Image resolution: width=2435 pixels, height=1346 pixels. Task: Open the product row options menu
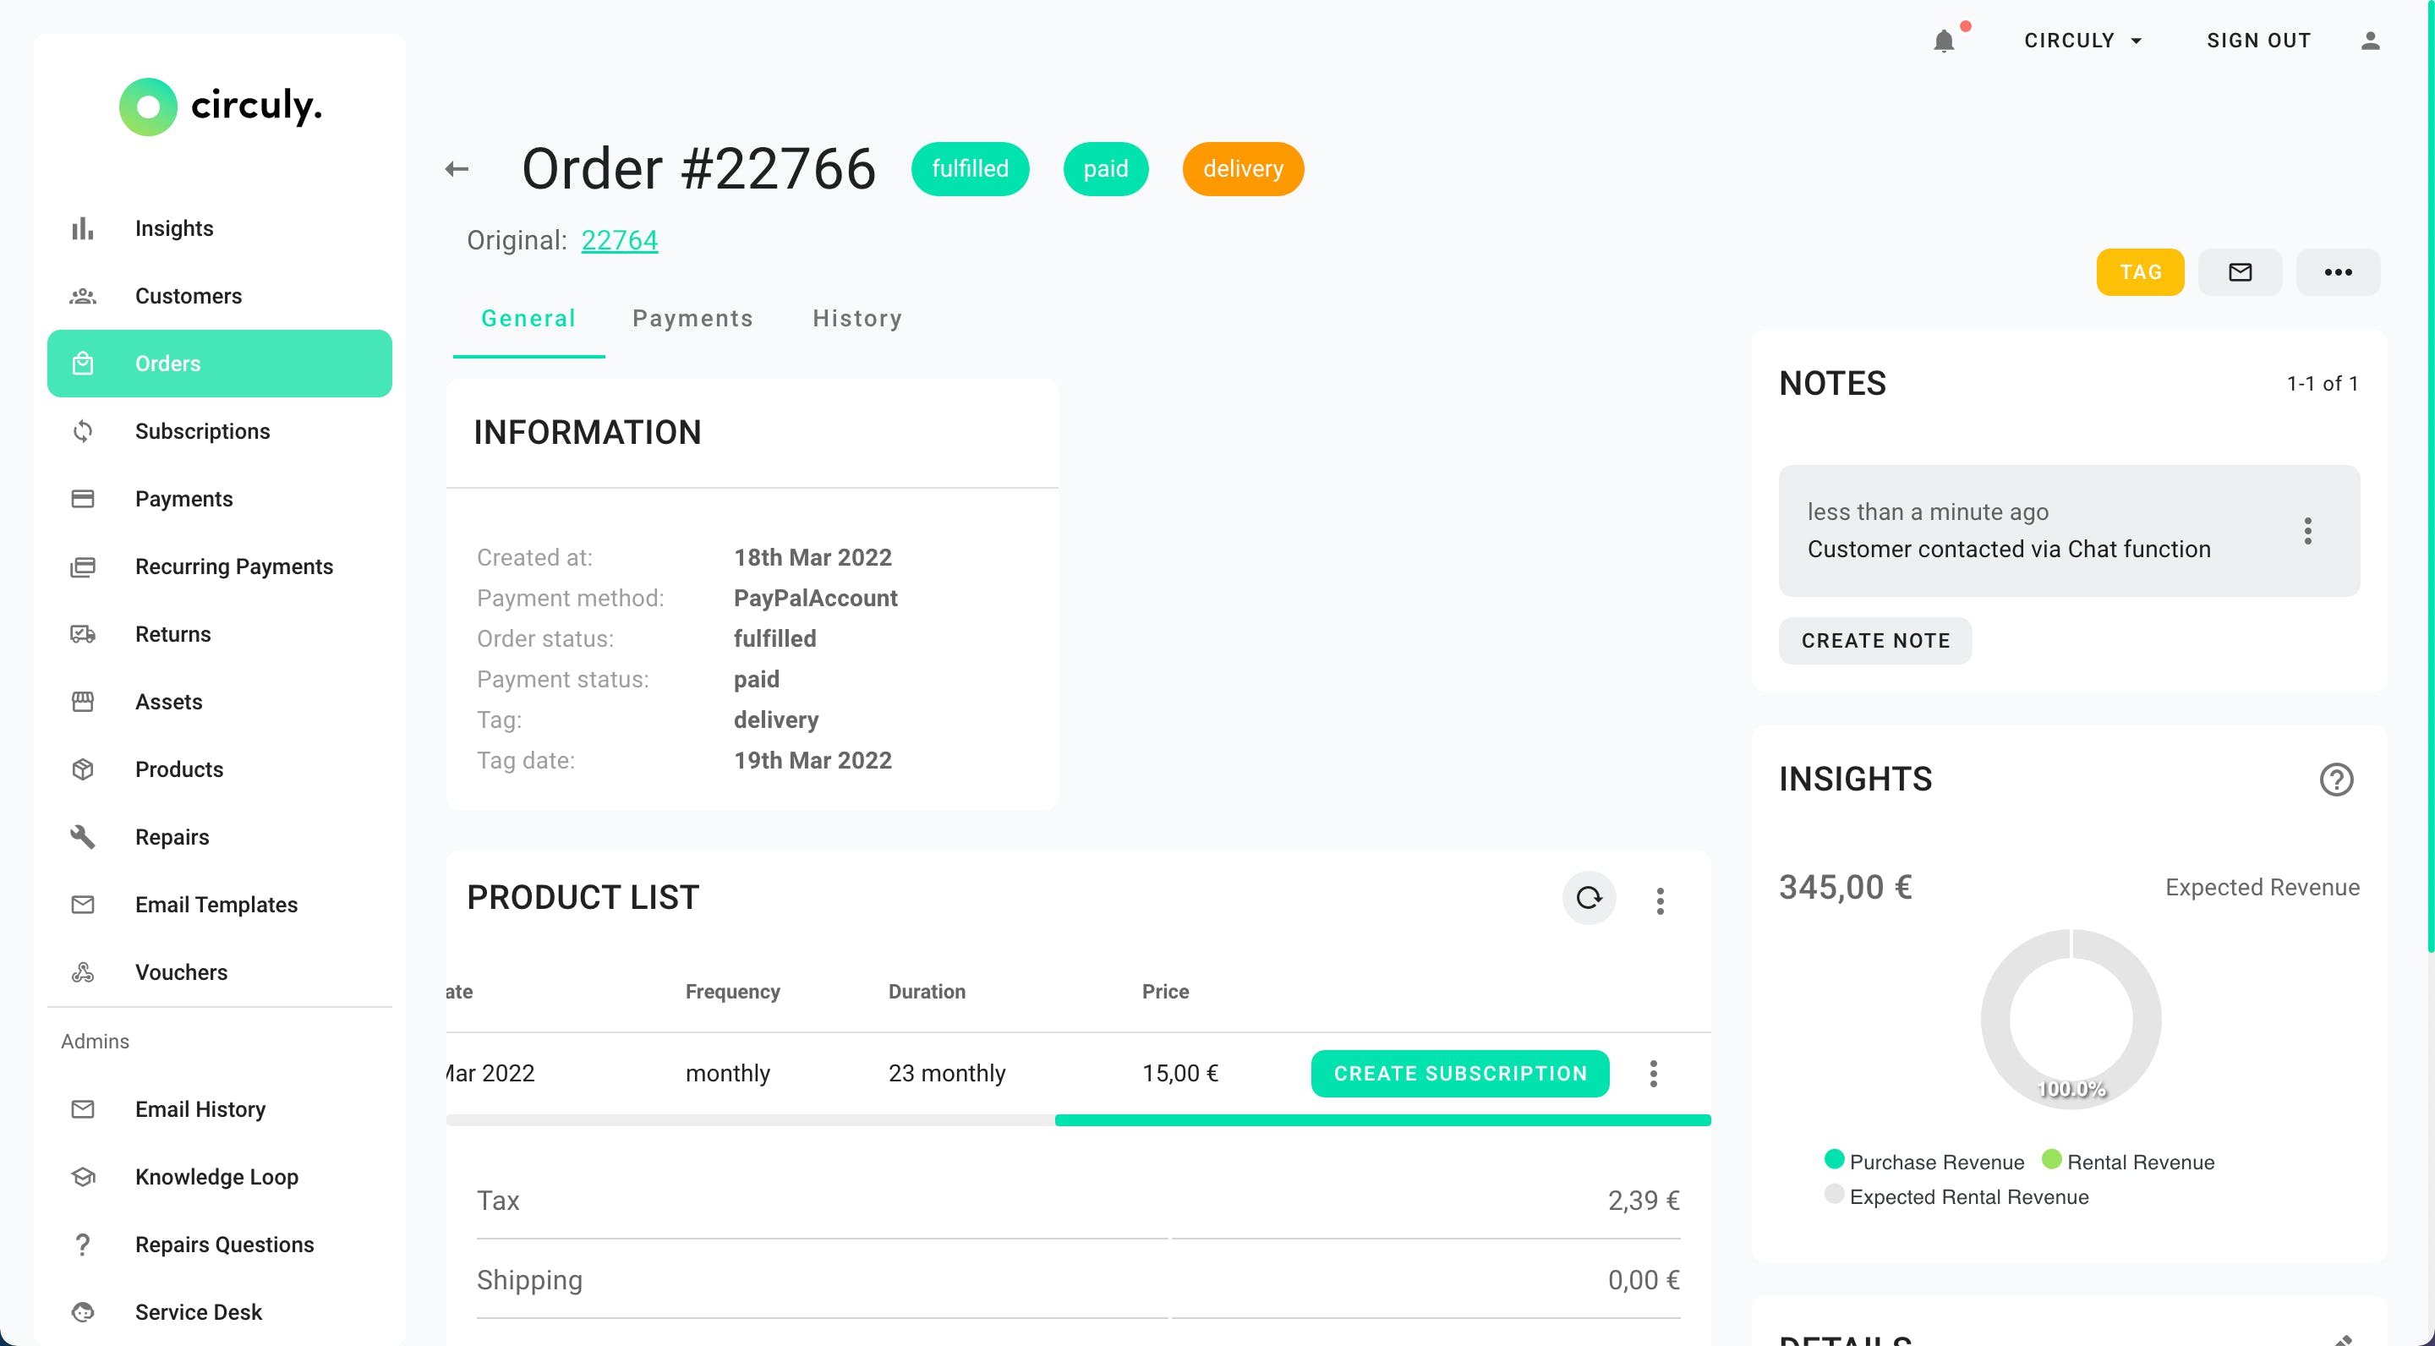[1653, 1074]
